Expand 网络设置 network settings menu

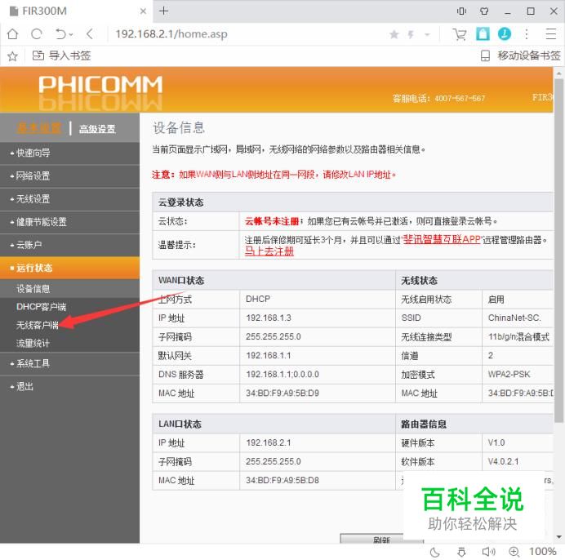pyautogui.click(x=69, y=176)
